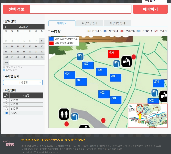Image resolution: width=171 pixels, height=154 pixels.
Task: Select campsite 406 on the map
Action: pyautogui.click(x=102, y=72)
